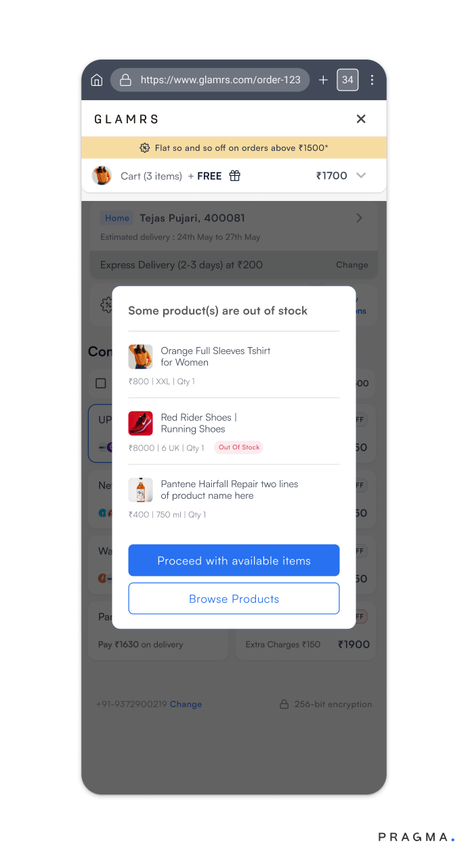The height and width of the screenshot is (854, 468).
Task: Open the browser three-dot menu
Action: [372, 80]
